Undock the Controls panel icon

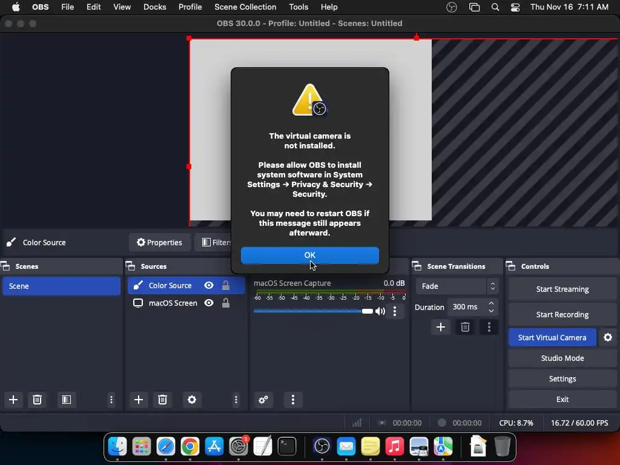(x=510, y=266)
